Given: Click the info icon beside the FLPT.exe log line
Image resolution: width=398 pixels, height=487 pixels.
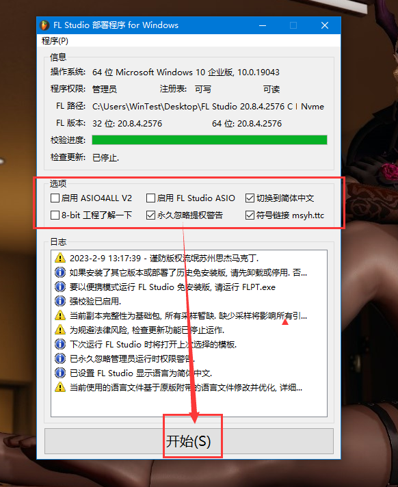Looking at the screenshot, I should [60, 287].
